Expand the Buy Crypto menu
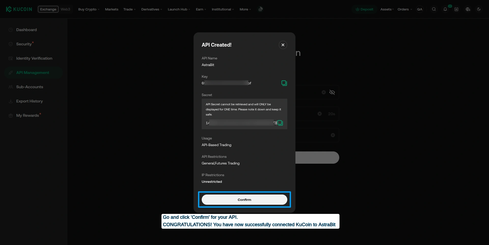Image resolution: width=489 pixels, height=245 pixels. tap(89, 9)
